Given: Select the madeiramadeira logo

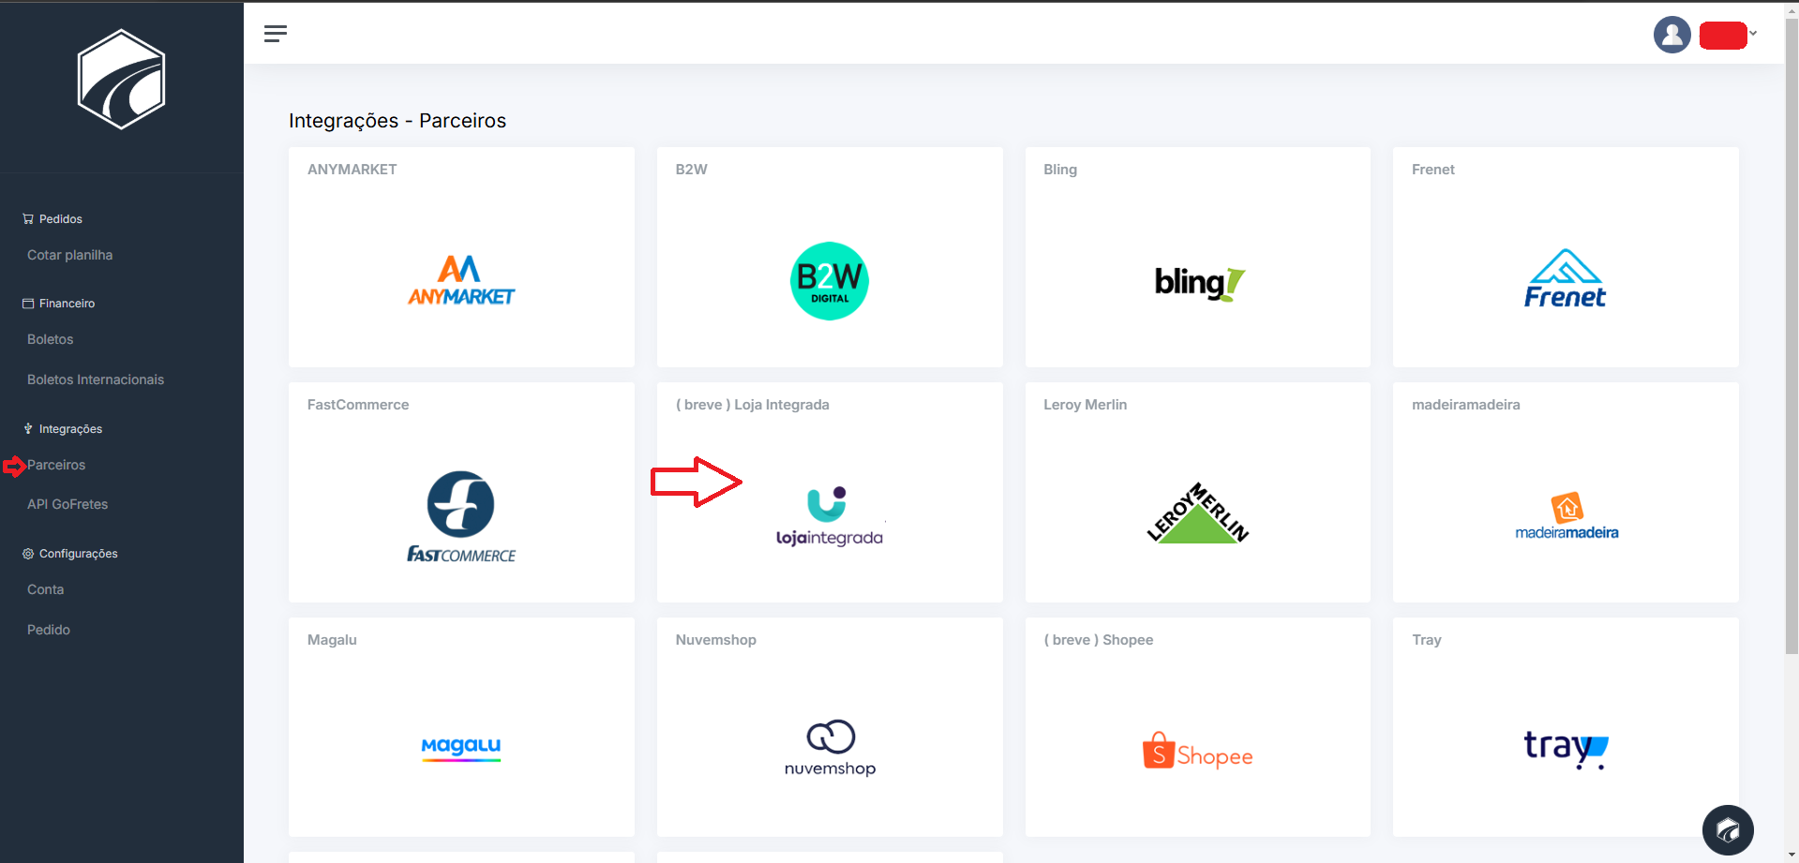Looking at the screenshot, I should [x=1567, y=516].
